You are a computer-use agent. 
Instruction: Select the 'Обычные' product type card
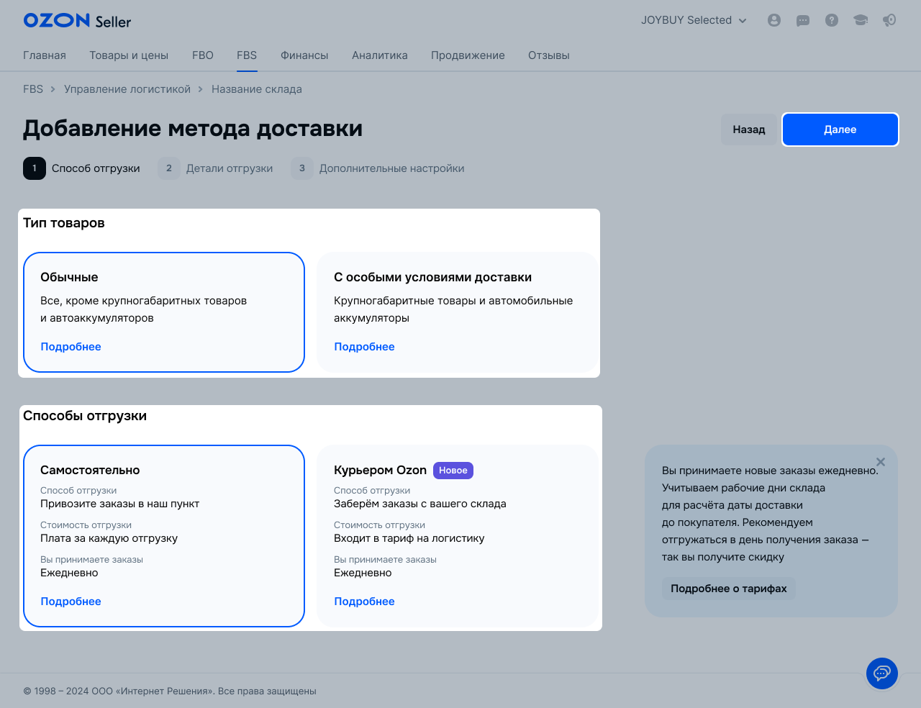point(164,312)
